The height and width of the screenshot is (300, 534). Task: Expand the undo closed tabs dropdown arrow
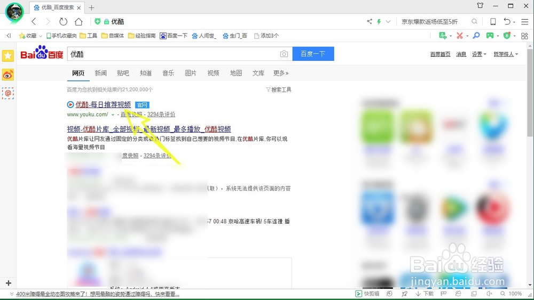tap(514, 22)
